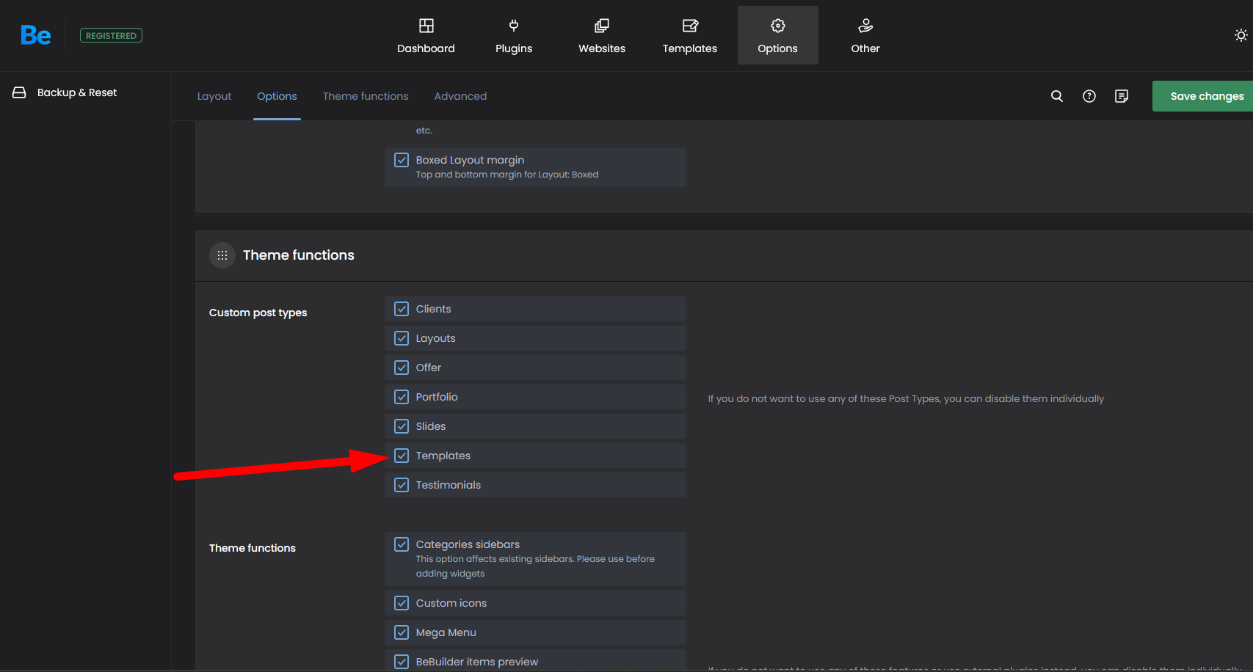
Task: Disable the Portfolio post type
Action: (x=402, y=397)
